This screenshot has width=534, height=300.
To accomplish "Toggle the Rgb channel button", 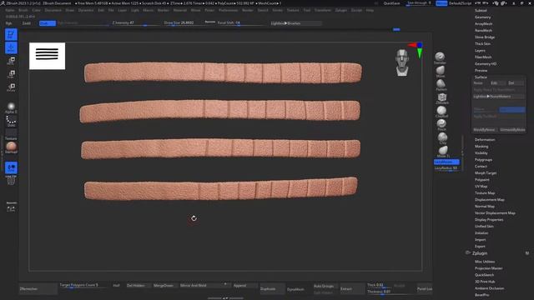I will coord(9,23).
